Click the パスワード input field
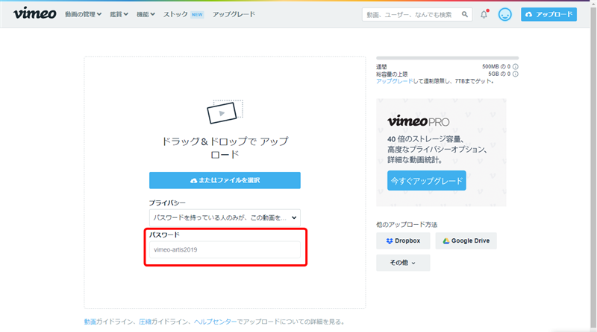The height and width of the screenshot is (332, 597). pyautogui.click(x=225, y=249)
